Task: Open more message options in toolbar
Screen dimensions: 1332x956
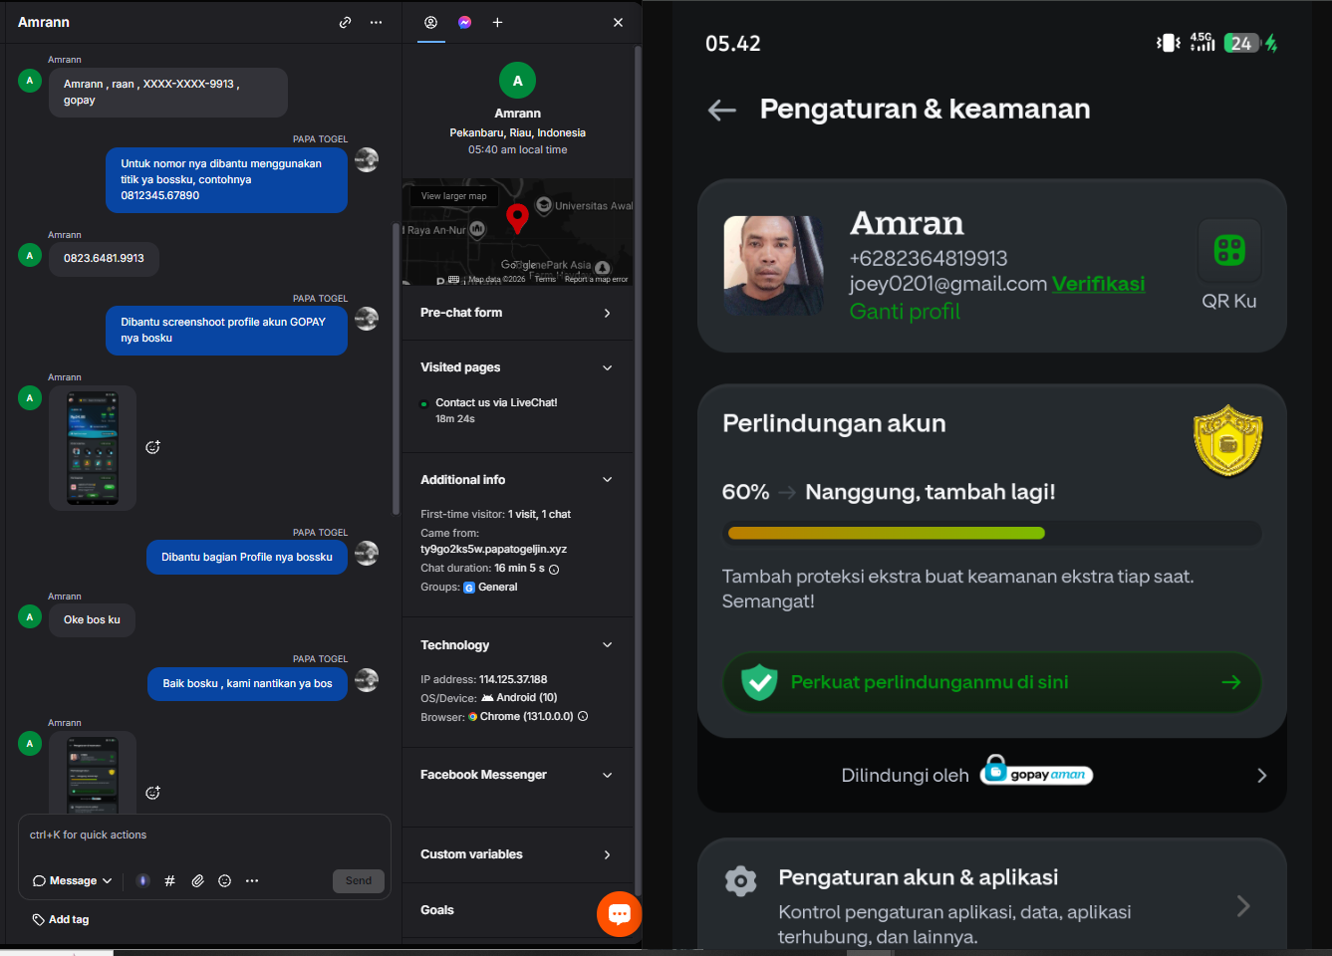Action: click(x=252, y=880)
